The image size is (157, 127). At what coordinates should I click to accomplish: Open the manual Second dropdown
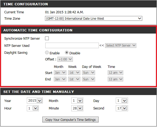(122, 108)
